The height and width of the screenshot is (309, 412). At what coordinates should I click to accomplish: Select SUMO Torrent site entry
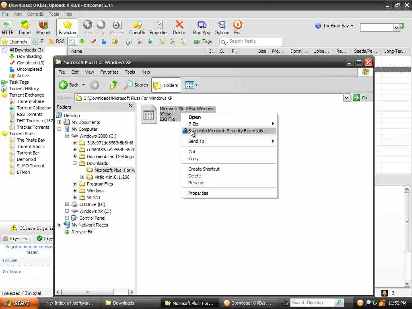tap(31, 166)
